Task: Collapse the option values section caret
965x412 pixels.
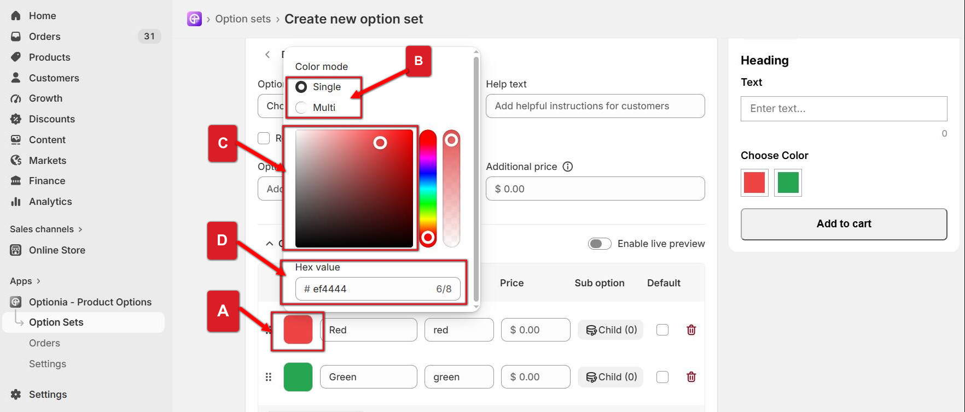Action: point(269,244)
